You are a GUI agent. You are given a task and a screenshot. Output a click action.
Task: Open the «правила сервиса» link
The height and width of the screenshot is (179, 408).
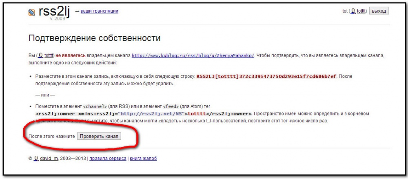click(108, 159)
